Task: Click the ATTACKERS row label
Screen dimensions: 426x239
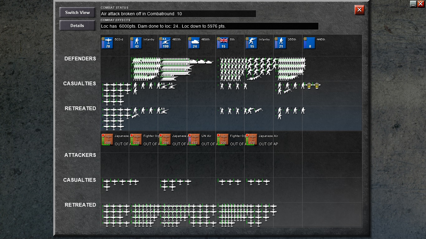Action: [x=80, y=155]
